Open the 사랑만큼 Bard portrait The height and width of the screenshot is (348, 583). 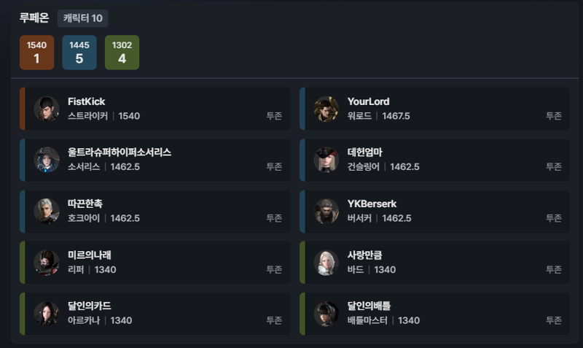[x=326, y=263]
